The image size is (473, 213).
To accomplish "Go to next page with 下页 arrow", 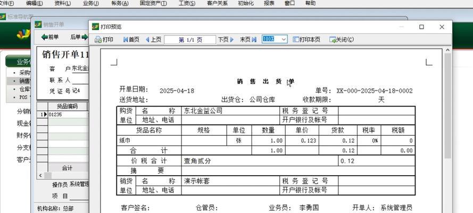I will pos(232,39).
